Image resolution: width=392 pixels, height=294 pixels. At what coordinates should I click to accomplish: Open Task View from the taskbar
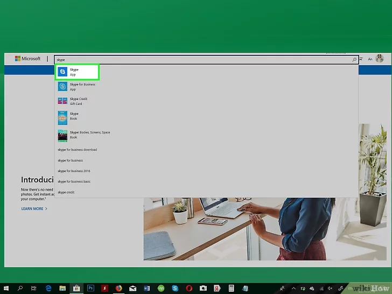[34, 288]
